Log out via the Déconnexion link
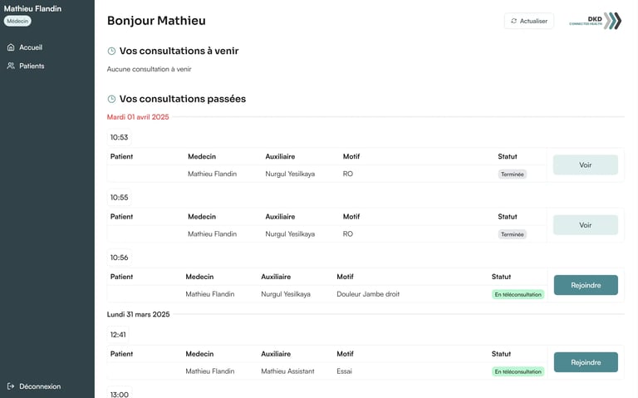This screenshot has width=638, height=398. pos(39,386)
